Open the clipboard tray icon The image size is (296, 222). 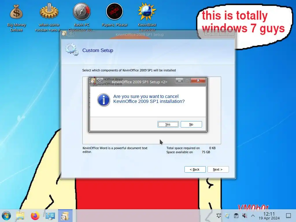click(236, 216)
